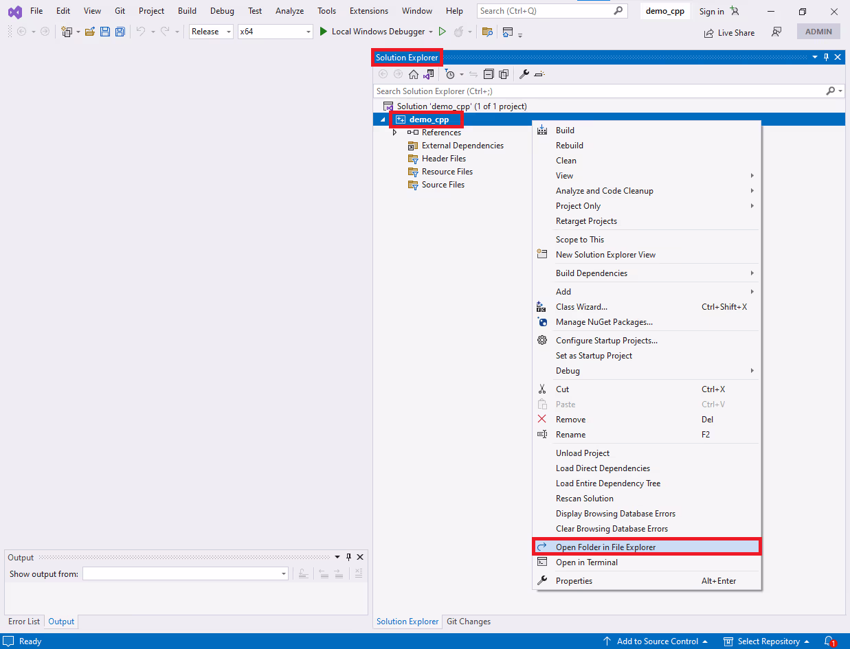
Task: Click the Save All icon
Action: (120, 32)
